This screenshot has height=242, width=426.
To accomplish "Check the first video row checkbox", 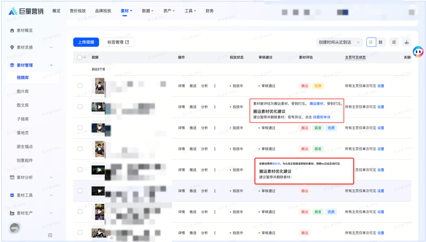I will 80,86.
